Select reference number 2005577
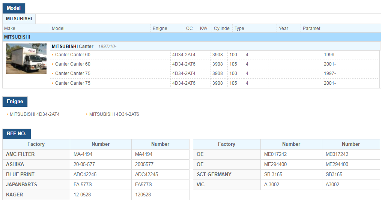385x205 pixels. (x=160, y=164)
